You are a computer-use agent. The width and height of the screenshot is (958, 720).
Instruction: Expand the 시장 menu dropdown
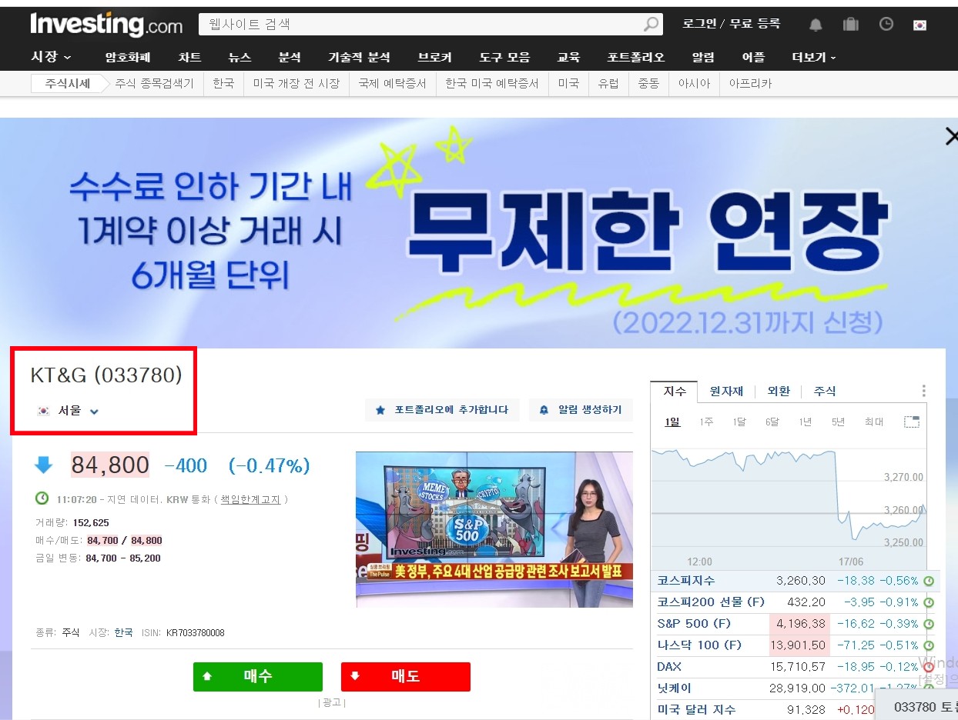pyautogui.click(x=51, y=57)
